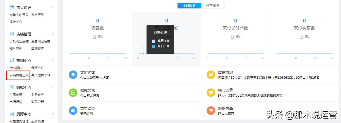Viewport: 341px width, 123px height.
Task: Open 出售中的宝贝 link
Action: [19, 15]
